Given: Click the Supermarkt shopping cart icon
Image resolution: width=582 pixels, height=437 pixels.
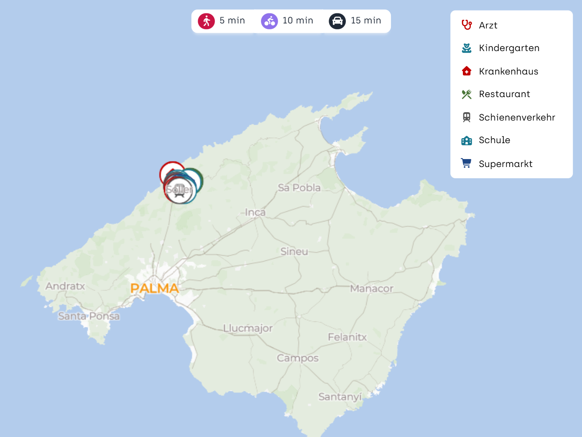Looking at the screenshot, I should [x=466, y=163].
